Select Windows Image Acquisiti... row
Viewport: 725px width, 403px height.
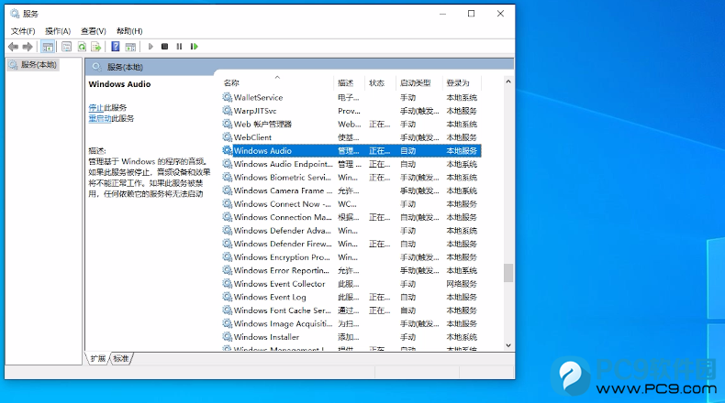[351, 323]
